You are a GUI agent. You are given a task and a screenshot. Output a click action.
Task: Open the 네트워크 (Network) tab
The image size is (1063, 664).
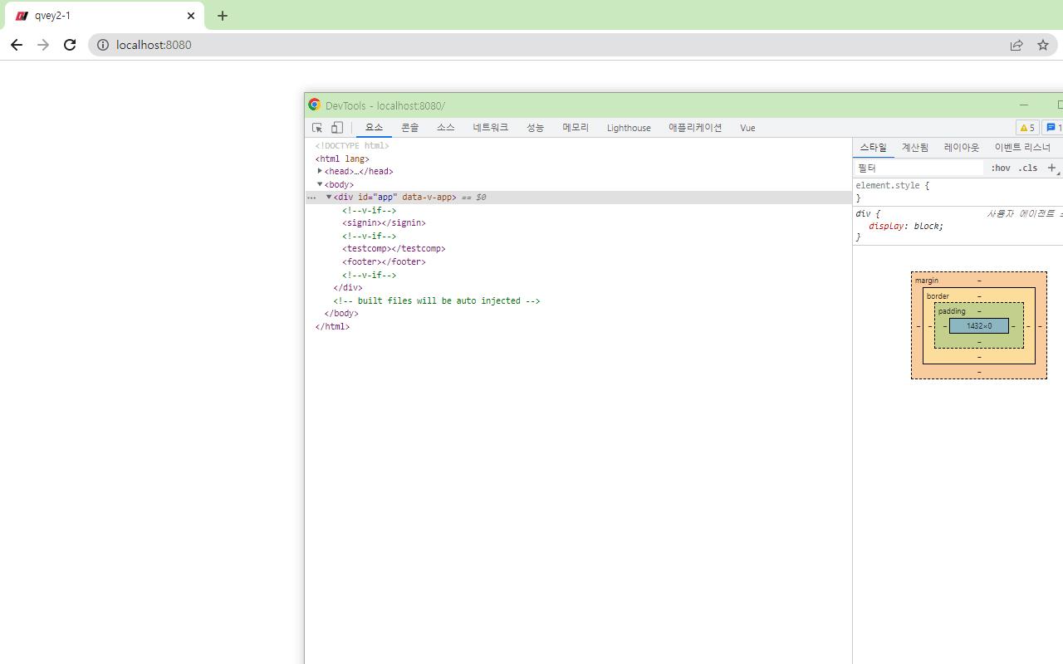click(x=491, y=128)
